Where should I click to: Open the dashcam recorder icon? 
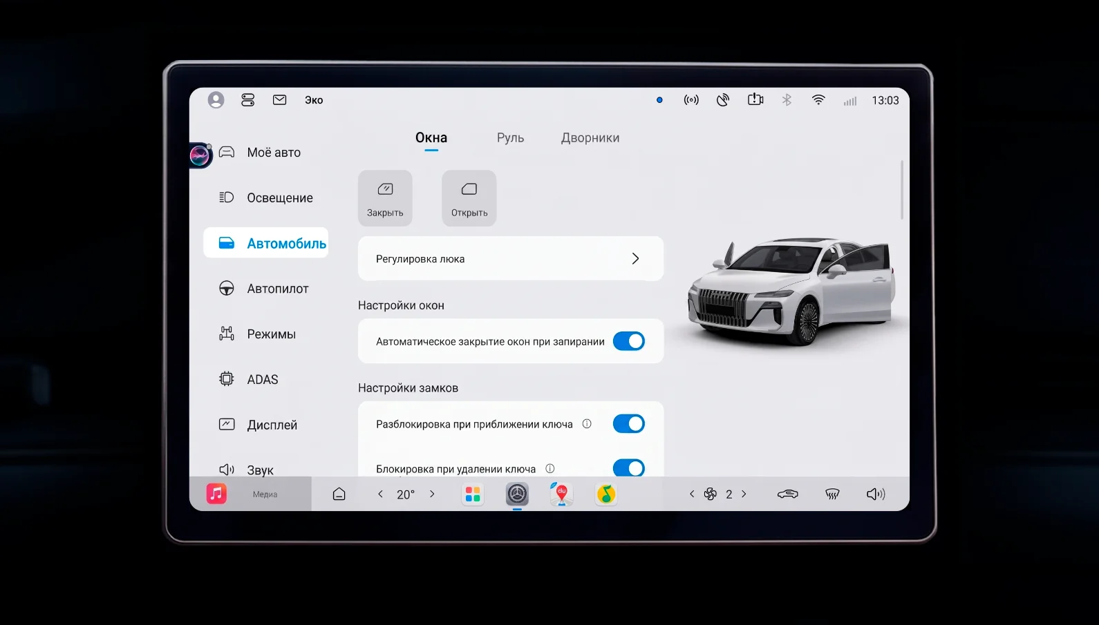tap(755, 99)
